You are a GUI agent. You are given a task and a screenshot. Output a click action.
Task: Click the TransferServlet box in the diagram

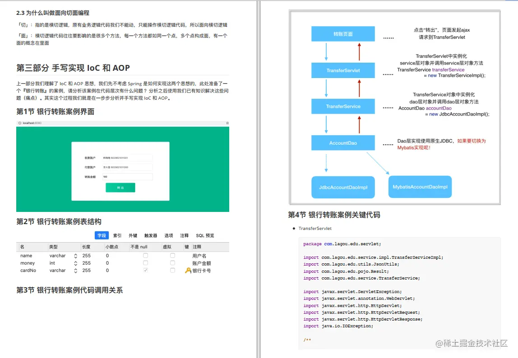[343, 70]
